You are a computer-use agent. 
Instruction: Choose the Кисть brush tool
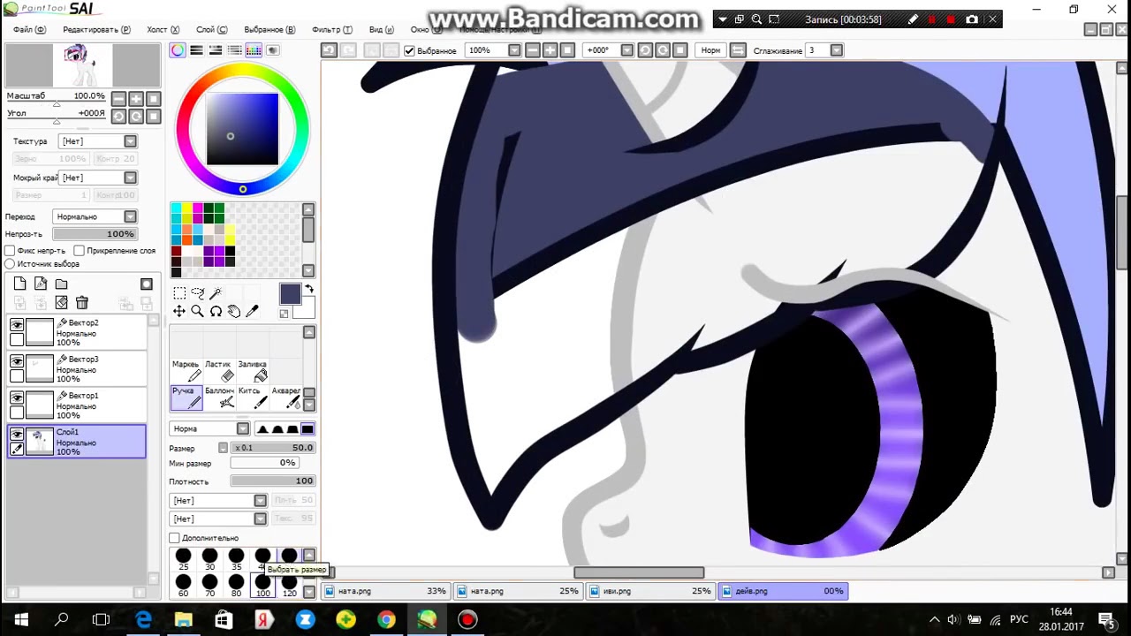click(251, 397)
